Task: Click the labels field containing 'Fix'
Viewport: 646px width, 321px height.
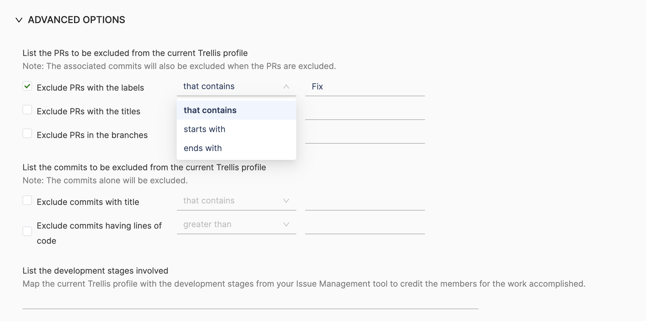Action: (365, 87)
